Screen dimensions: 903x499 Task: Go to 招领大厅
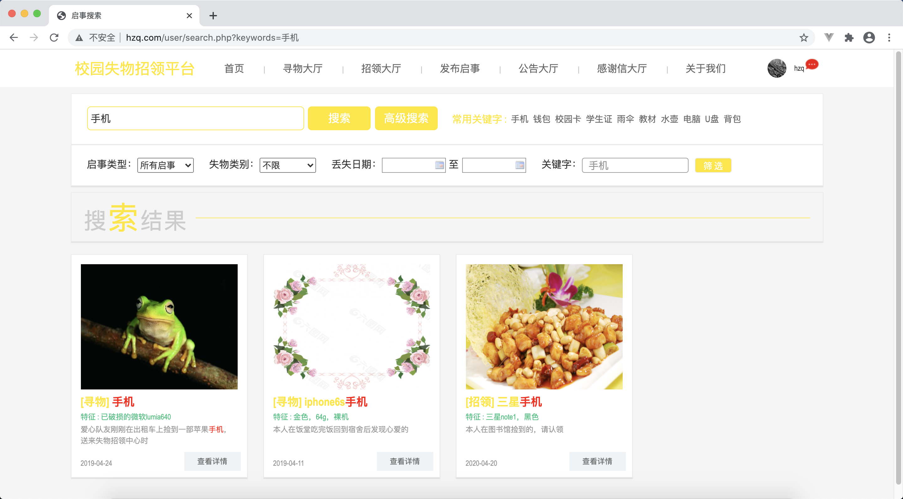(381, 69)
